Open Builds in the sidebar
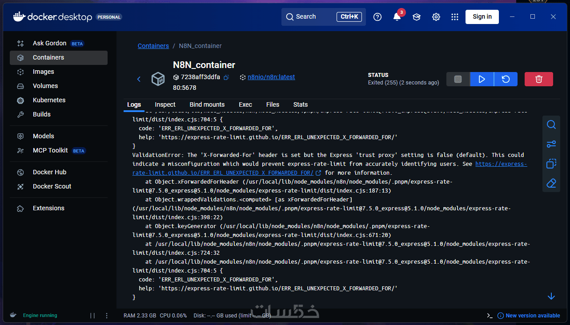The image size is (570, 325). pyautogui.click(x=58, y=114)
